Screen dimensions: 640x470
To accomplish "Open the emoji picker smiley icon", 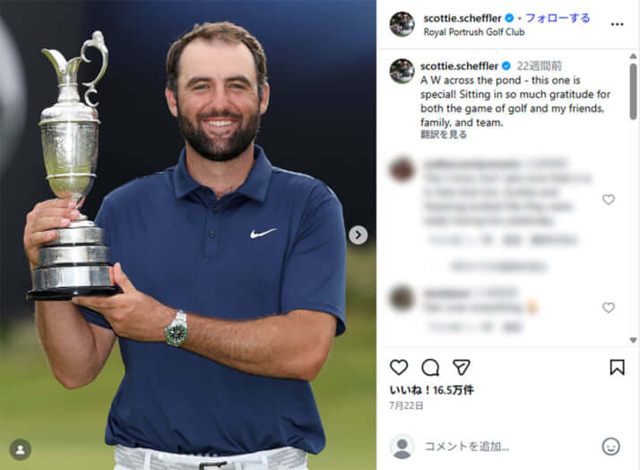I will pyautogui.click(x=610, y=447).
